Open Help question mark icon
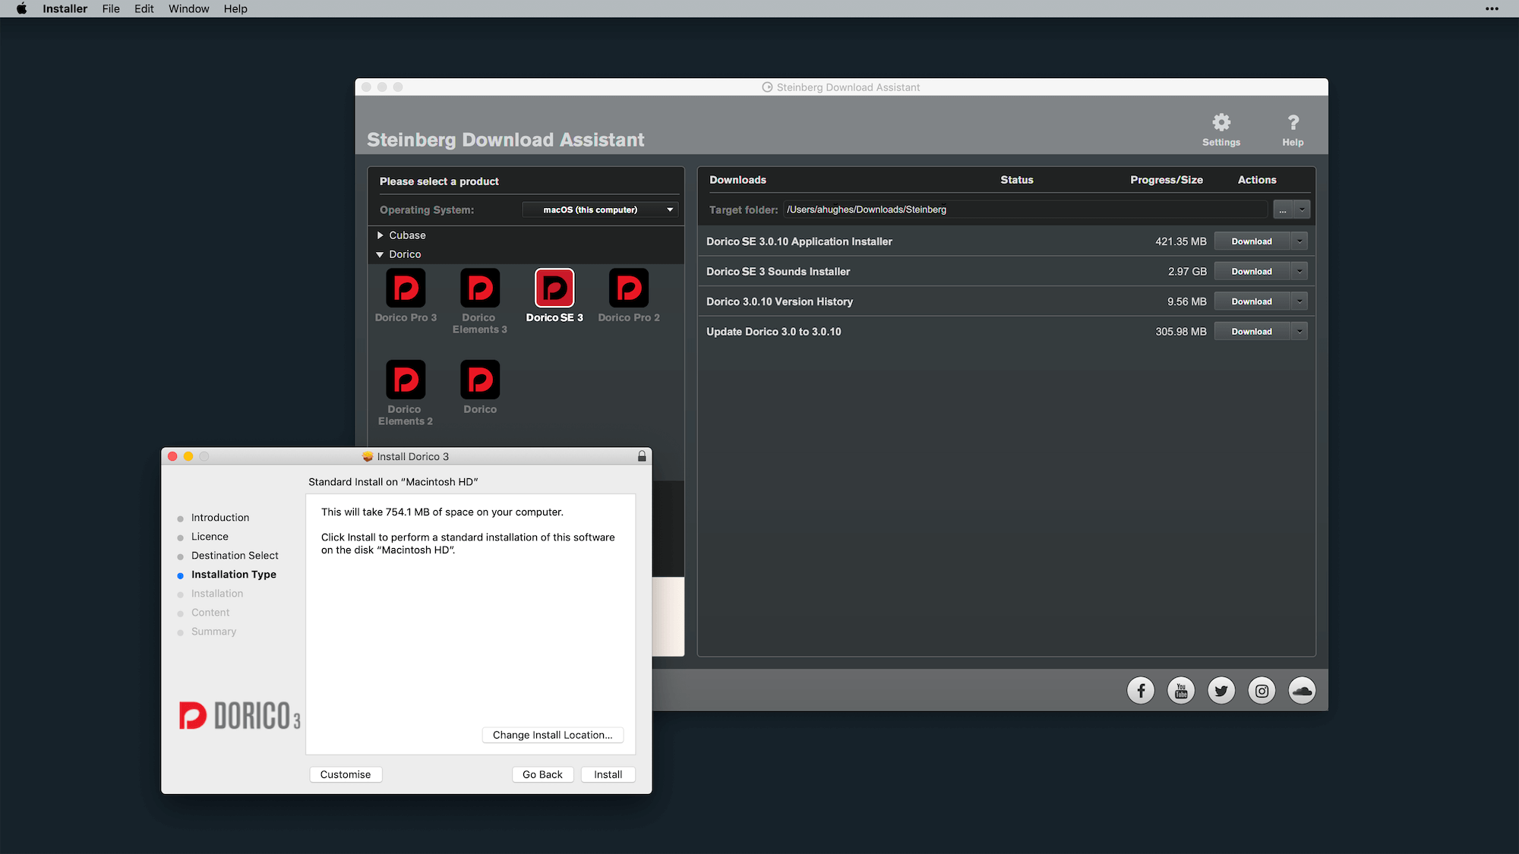The image size is (1519, 854). pyautogui.click(x=1293, y=130)
